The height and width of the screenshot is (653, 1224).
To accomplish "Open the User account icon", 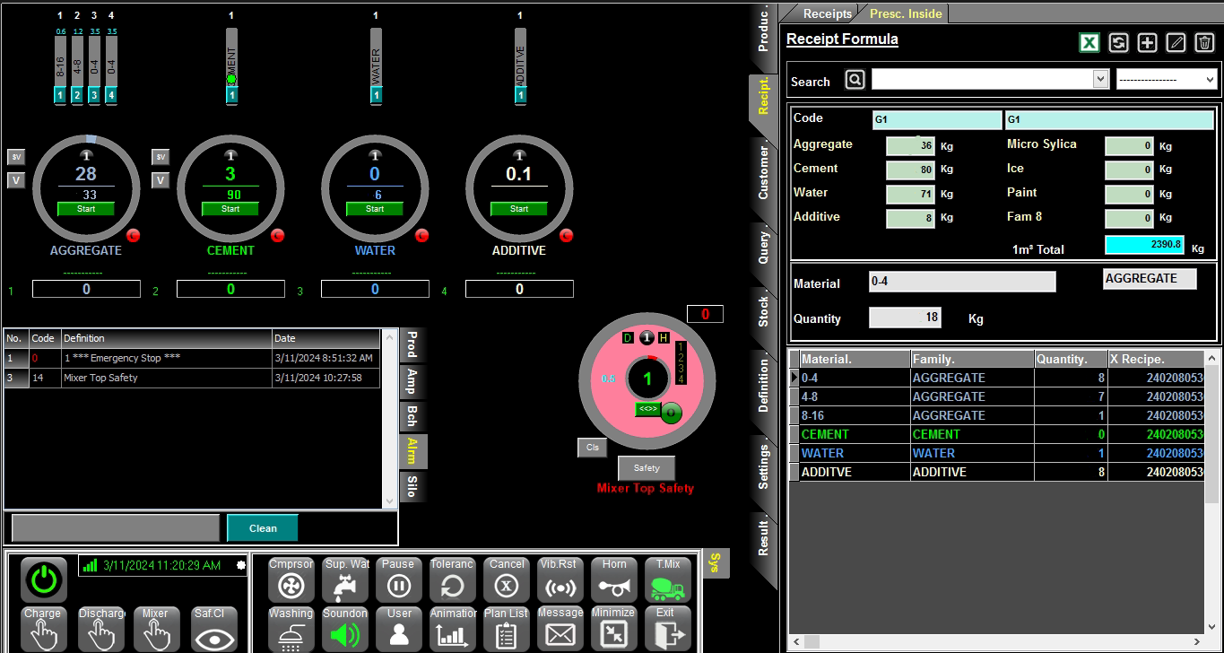I will pyautogui.click(x=399, y=630).
